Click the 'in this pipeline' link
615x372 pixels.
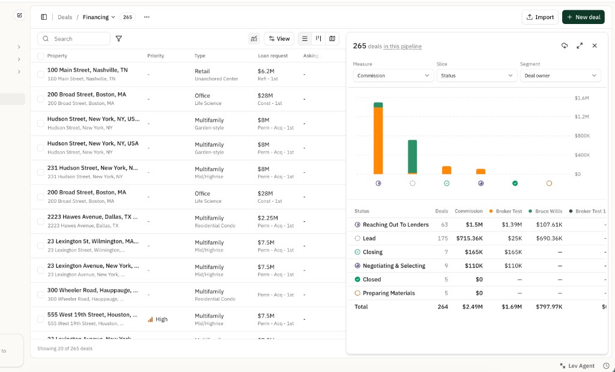click(402, 46)
